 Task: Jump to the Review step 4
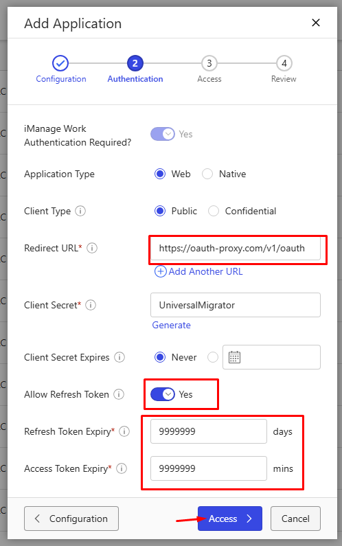click(284, 63)
